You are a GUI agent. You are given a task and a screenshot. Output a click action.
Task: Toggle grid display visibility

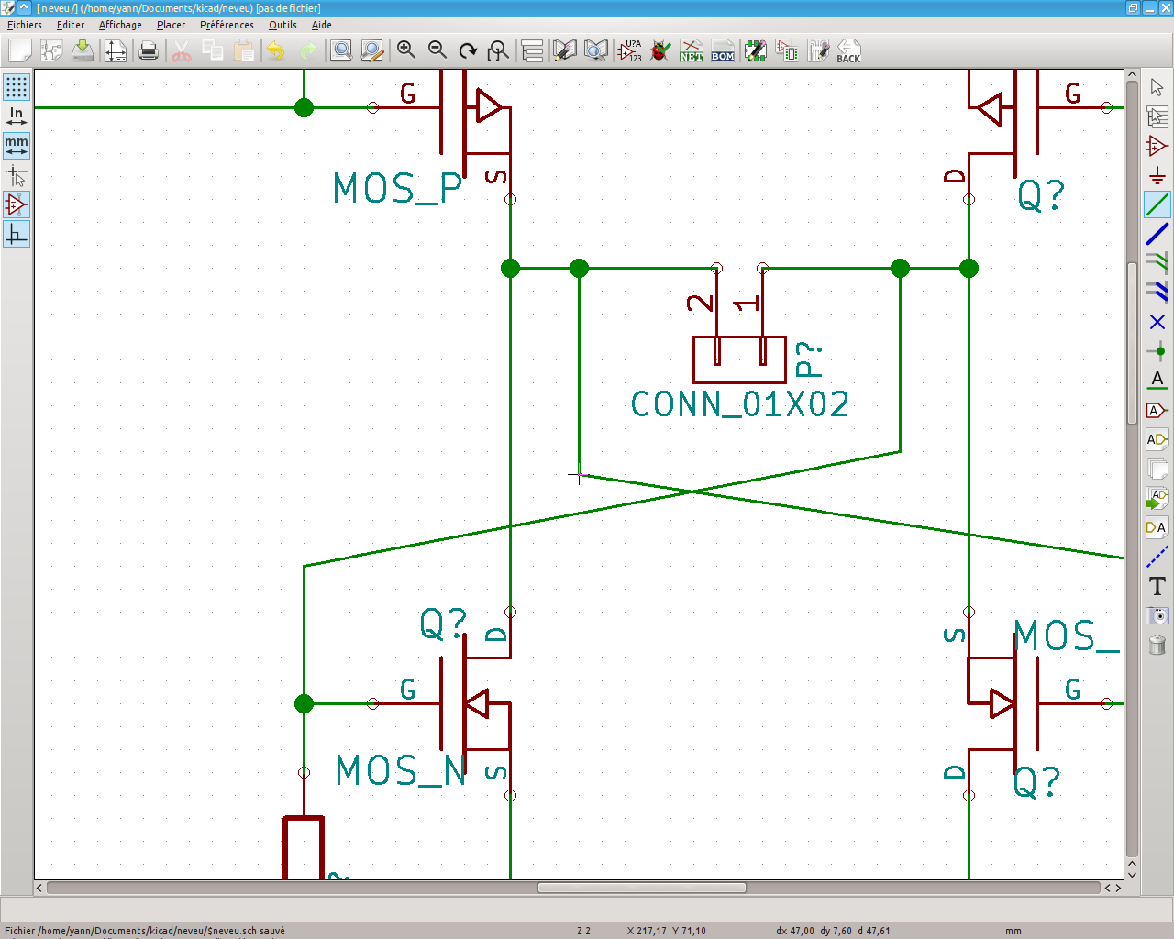17,87
